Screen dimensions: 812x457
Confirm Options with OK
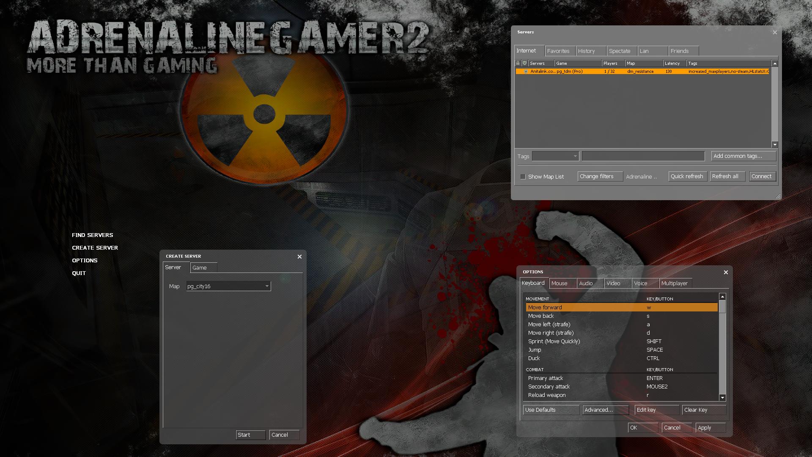point(643,428)
